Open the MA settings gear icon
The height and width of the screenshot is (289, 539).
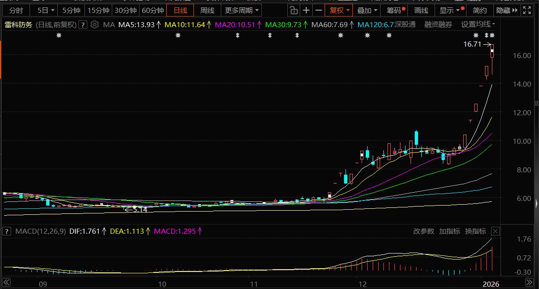point(95,25)
